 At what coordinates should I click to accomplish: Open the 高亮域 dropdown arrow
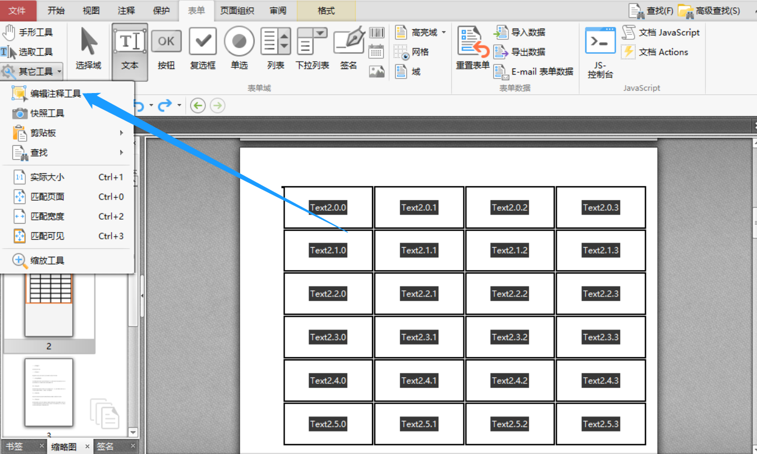(x=444, y=33)
